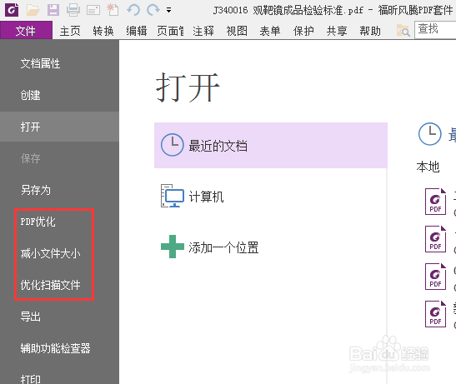Choose 另存为 from the sidebar
The height and width of the screenshot is (384, 456).
coord(59,190)
